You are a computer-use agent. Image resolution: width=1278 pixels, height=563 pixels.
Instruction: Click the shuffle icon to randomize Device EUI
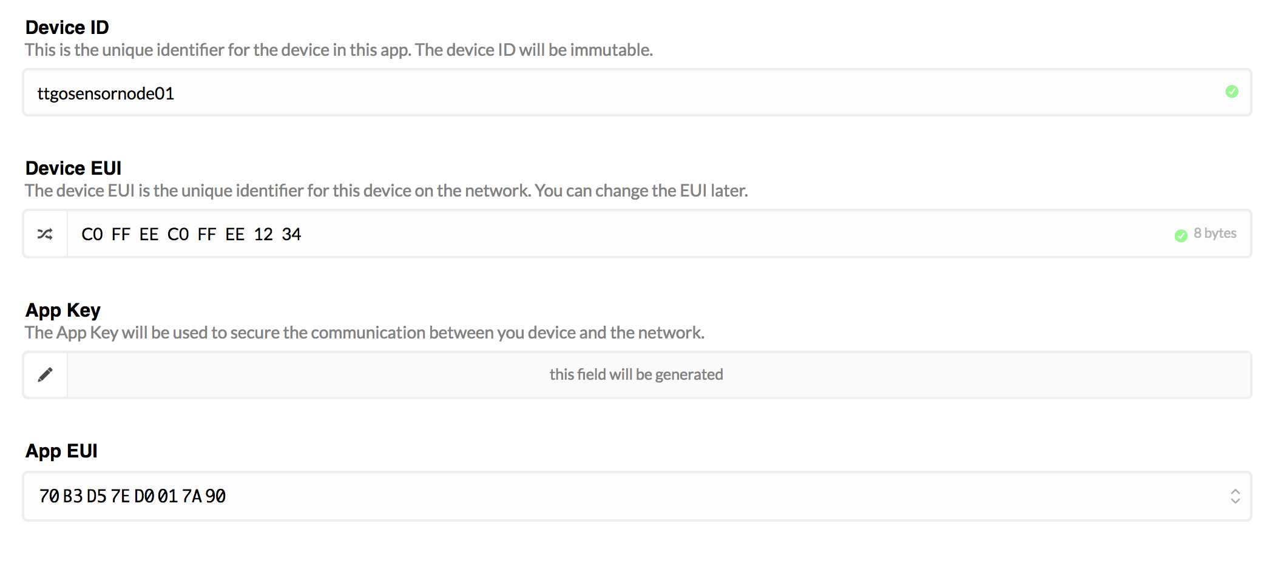45,234
